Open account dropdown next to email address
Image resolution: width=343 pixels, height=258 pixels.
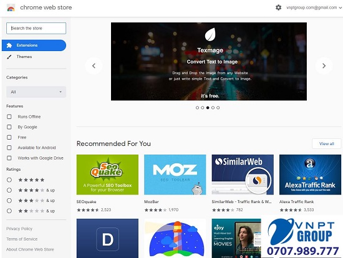pos(340,7)
